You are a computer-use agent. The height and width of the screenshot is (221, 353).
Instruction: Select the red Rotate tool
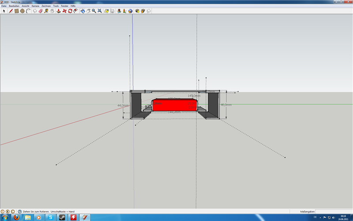pyautogui.click(x=70, y=11)
